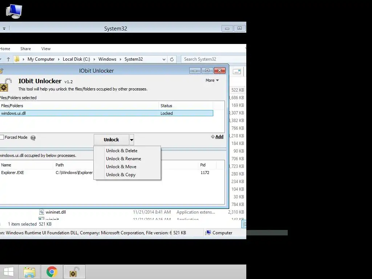Click the preview pane icon in Explorer

pyautogui.click(x=237, y=72)
